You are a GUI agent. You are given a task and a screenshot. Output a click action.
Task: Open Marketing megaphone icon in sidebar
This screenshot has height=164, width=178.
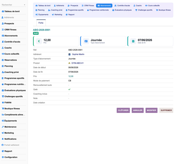[x=3, y=133]
